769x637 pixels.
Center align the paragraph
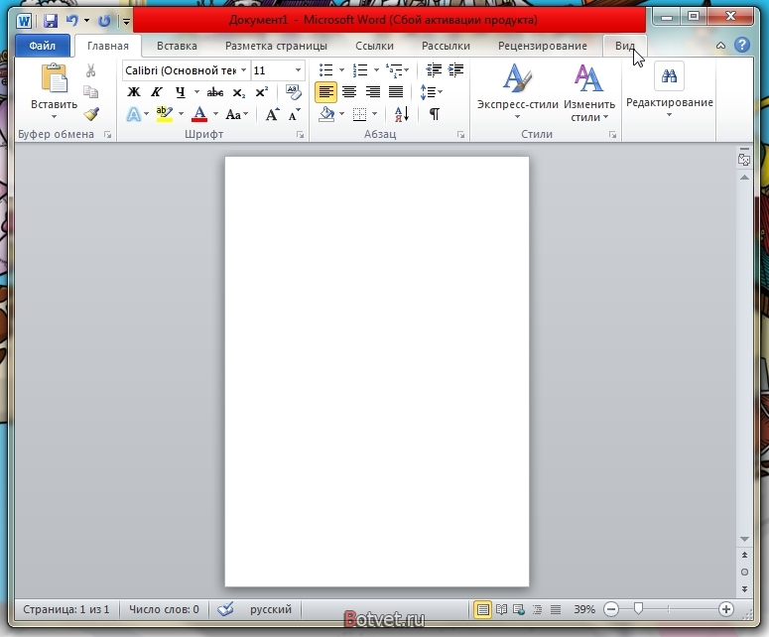pyautogui.click(x=349, y=91)
